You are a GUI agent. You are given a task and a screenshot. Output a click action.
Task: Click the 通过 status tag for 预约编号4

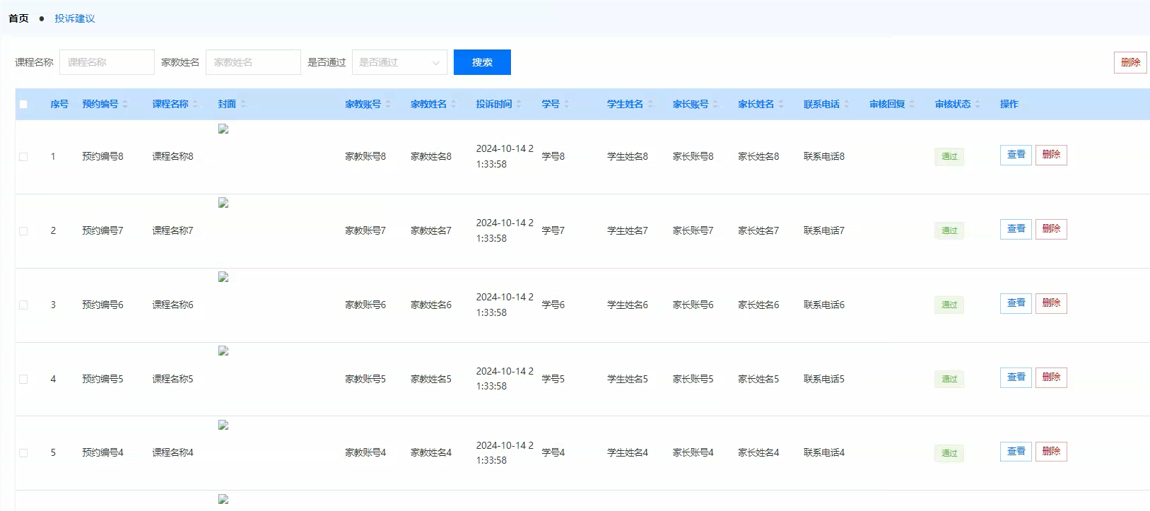pyautogui.click(x=949, y=453)
